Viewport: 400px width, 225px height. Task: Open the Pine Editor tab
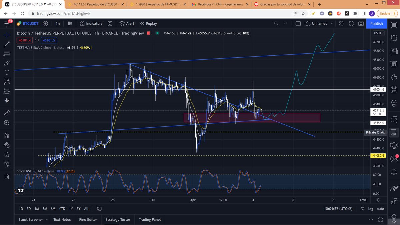coord(88,219)
